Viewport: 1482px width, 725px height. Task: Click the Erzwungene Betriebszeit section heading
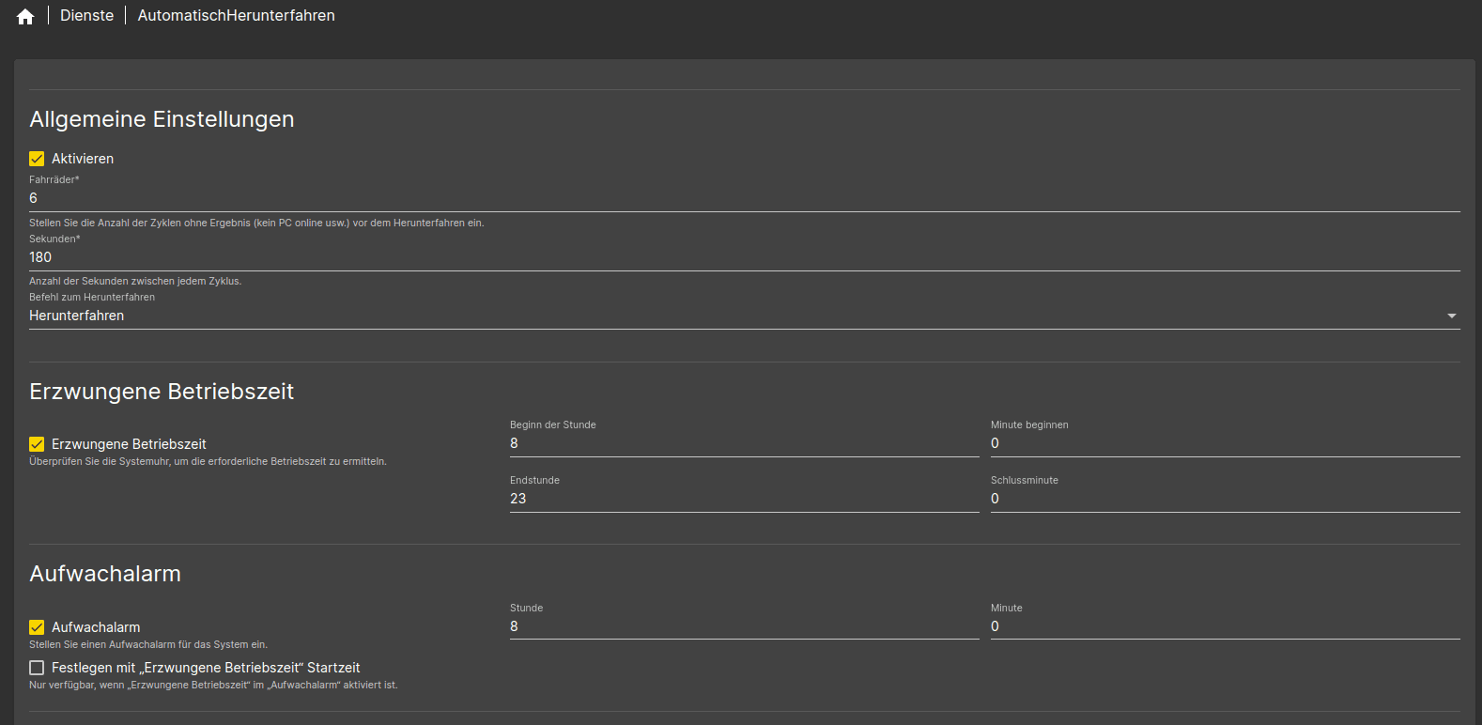click(x=162, y=392)
